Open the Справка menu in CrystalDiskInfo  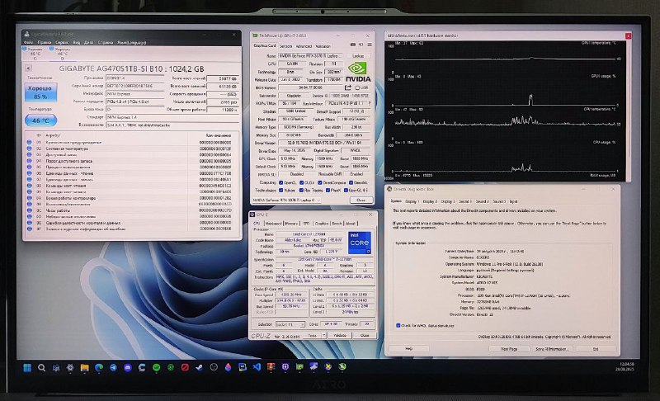click(106, 43)
